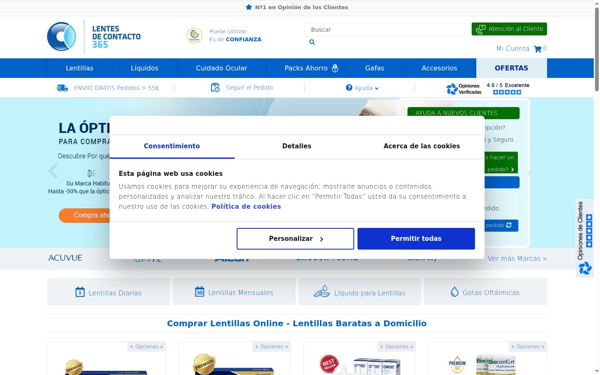The height and width of the screenshot is (375, 600).
Task: Click the page vertical scrollbar
Action: click(597, 49)
